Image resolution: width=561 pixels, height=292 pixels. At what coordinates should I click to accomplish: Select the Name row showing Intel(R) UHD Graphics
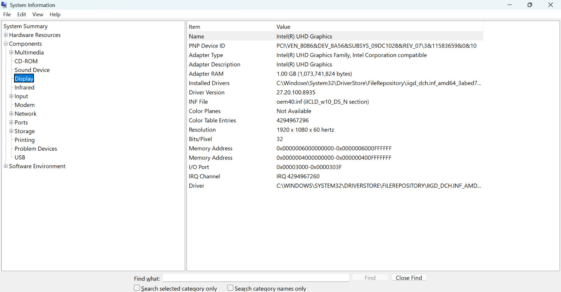click(336, 36)
